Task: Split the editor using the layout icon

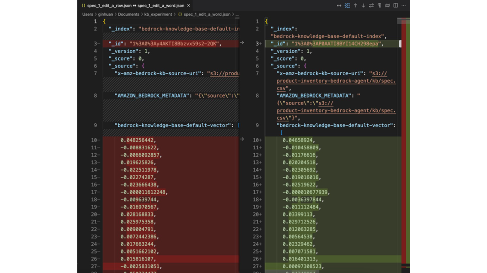Action: click(x=395, y=6)
